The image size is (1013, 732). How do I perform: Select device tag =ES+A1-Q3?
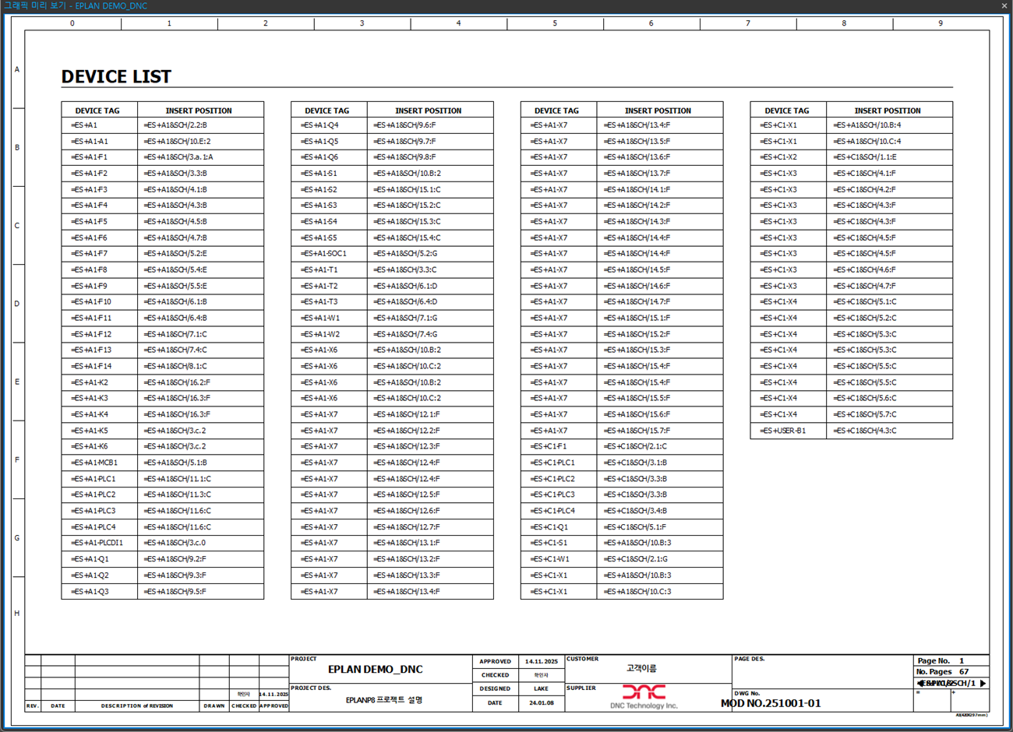[90, 591]
